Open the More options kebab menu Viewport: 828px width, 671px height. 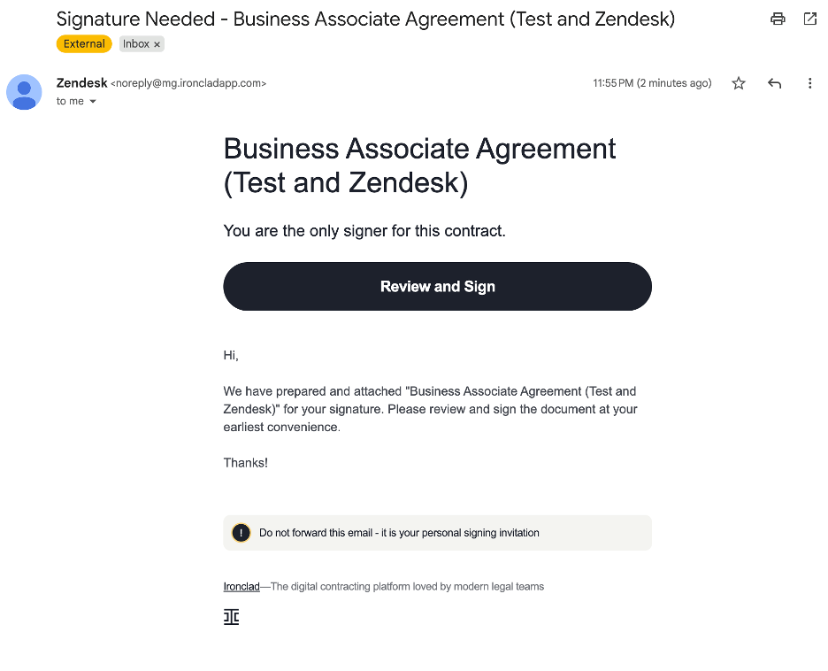pos(809,83)
